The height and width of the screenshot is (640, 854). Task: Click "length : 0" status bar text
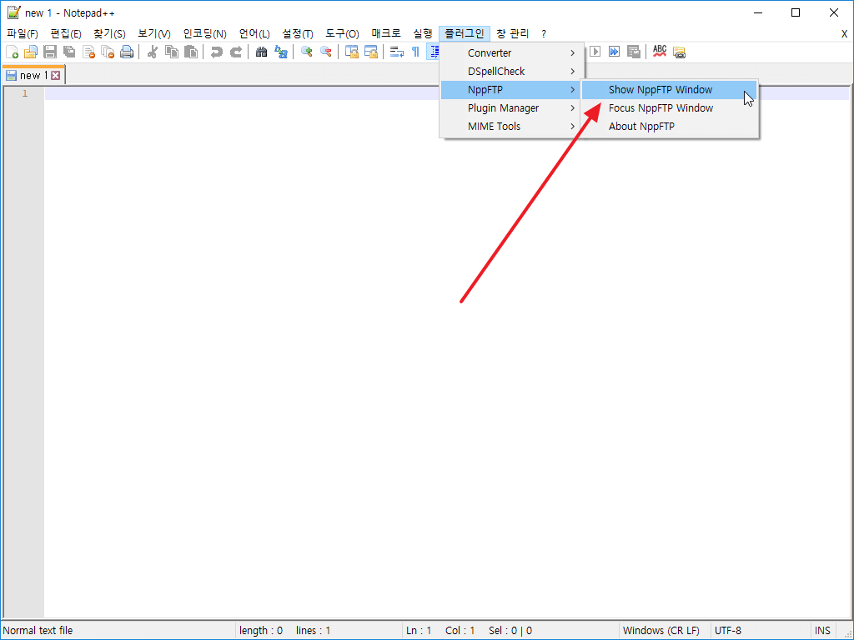261,630
